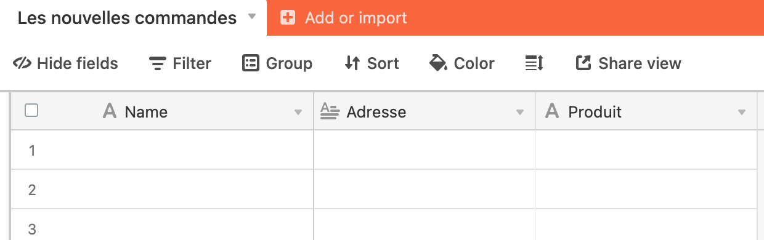This screenshot has width=764, height=240.
Task: Click the Share view icon
Action: pos(583,63)
